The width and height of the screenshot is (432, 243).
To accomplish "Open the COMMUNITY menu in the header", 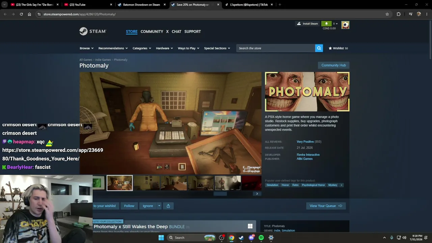I will (x=152, y=31).
